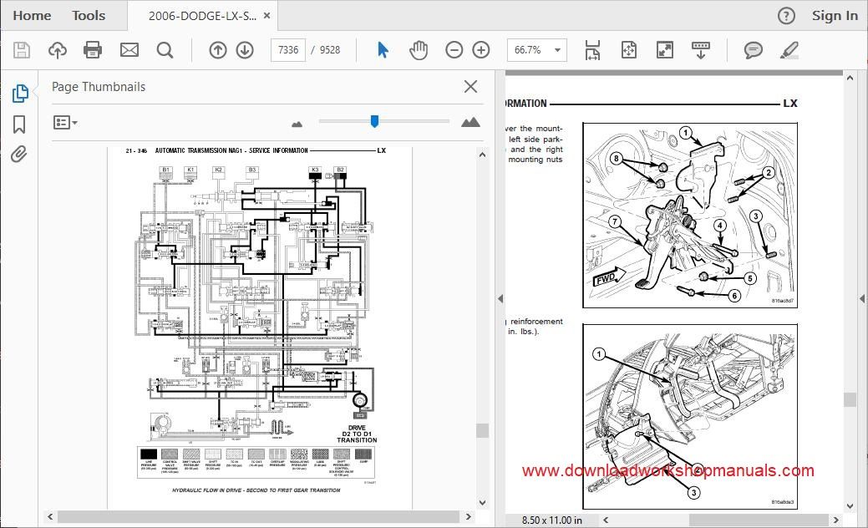Image resolution: width=868 pixels, height=528 pixels.
Task: Click the Page Thumbnails panel title
Action: pyautogui.click(x=99, y=87)
